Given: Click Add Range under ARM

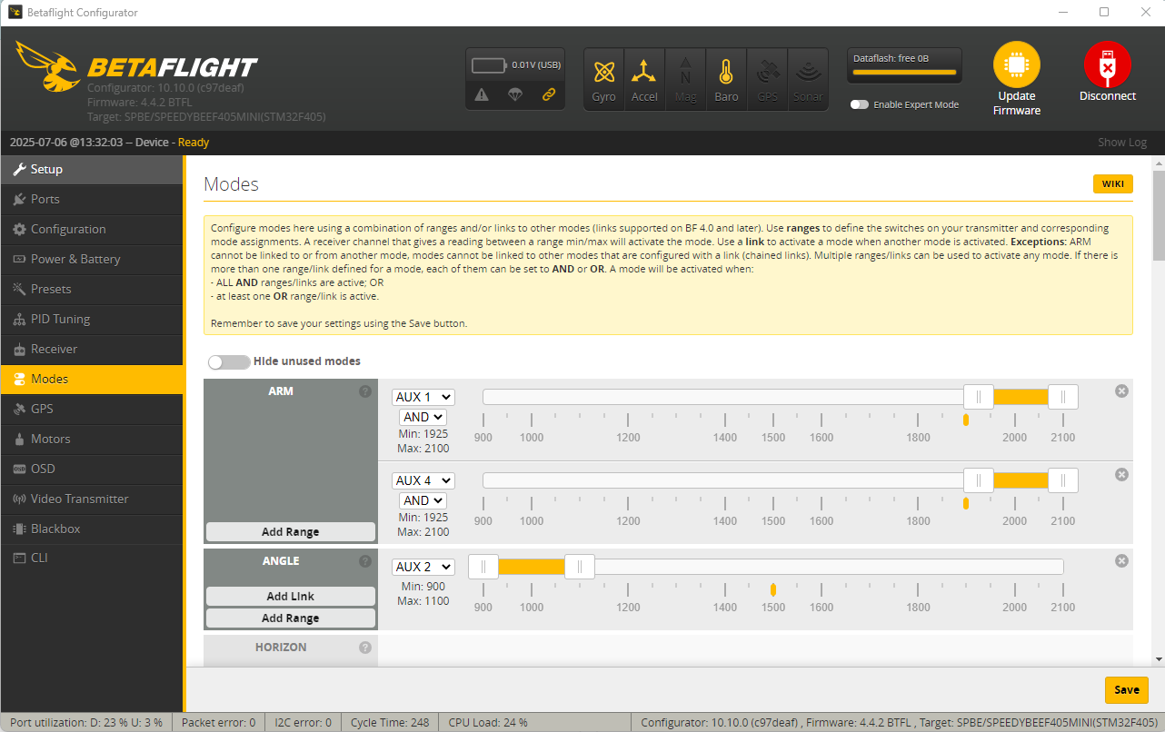Looking at the screenshot, I should [x=291, y=532].
